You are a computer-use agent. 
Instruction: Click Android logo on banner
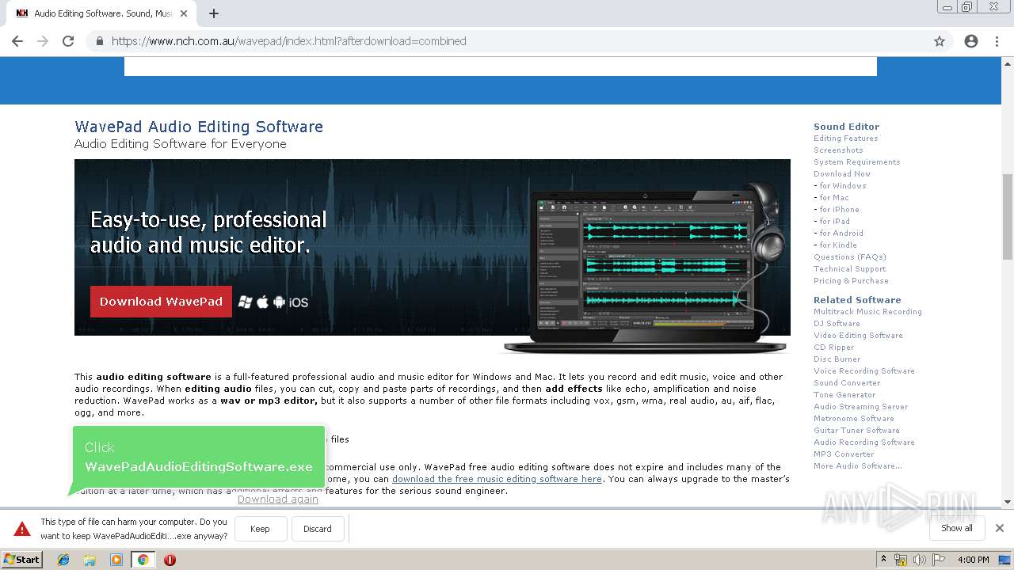point(279,302)
